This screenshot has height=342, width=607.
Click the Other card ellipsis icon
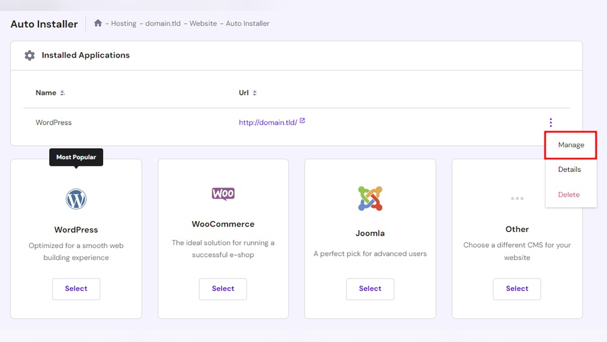pyautogui.click(x=517, y=198)
